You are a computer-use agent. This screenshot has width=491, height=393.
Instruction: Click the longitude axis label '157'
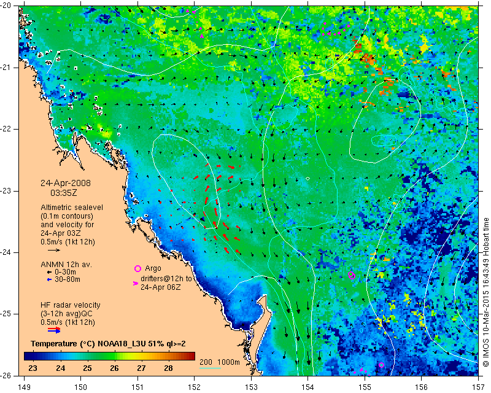(x=479, y=387)
